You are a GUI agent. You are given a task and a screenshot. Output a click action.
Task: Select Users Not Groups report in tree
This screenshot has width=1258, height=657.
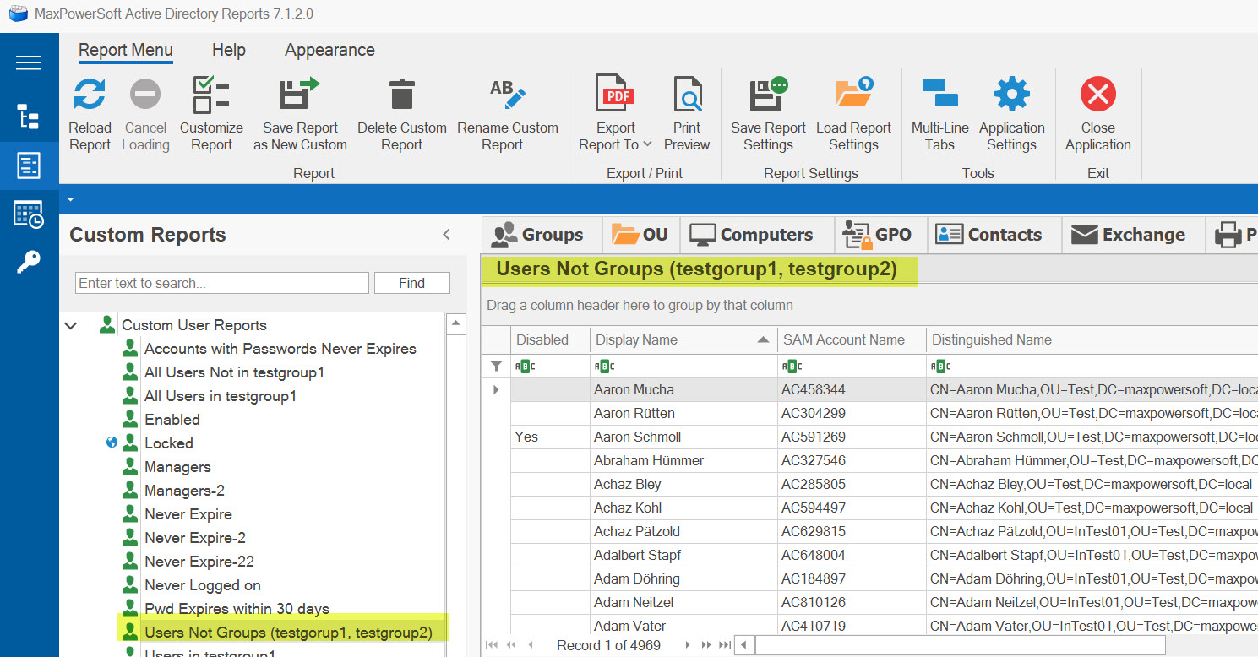click(288, 633)
